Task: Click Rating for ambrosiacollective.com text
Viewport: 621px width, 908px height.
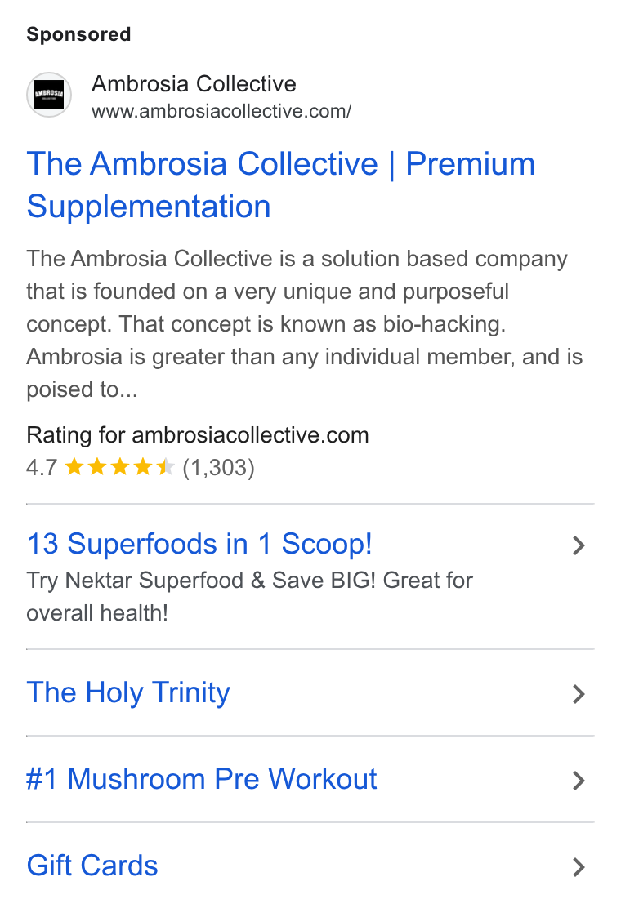Action: [198, 435]
